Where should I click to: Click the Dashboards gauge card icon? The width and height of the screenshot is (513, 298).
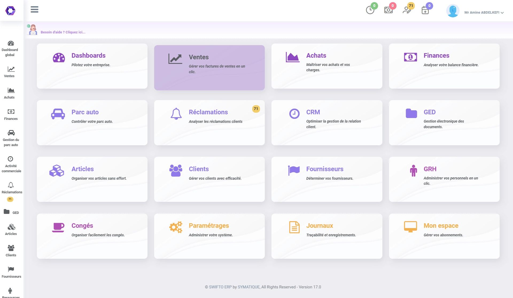pos(59,58)
